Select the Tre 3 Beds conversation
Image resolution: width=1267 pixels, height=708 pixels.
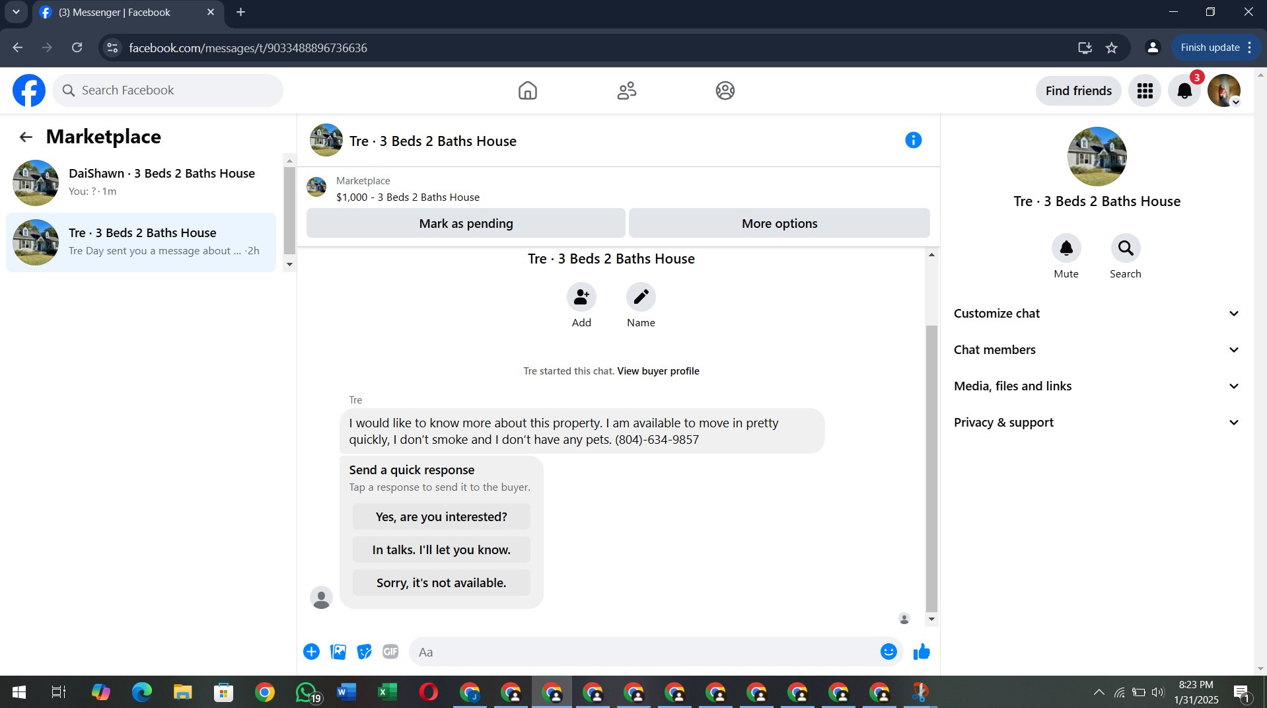[141, 242]
